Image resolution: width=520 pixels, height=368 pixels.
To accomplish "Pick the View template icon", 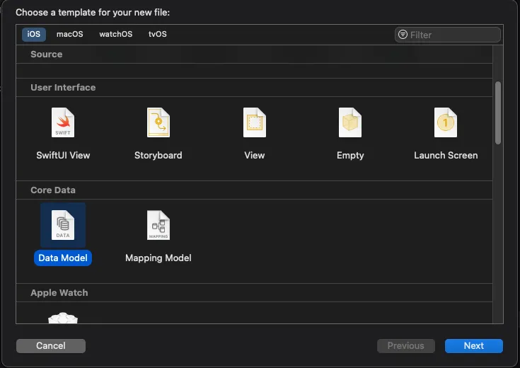I will [x=255, y=122].
